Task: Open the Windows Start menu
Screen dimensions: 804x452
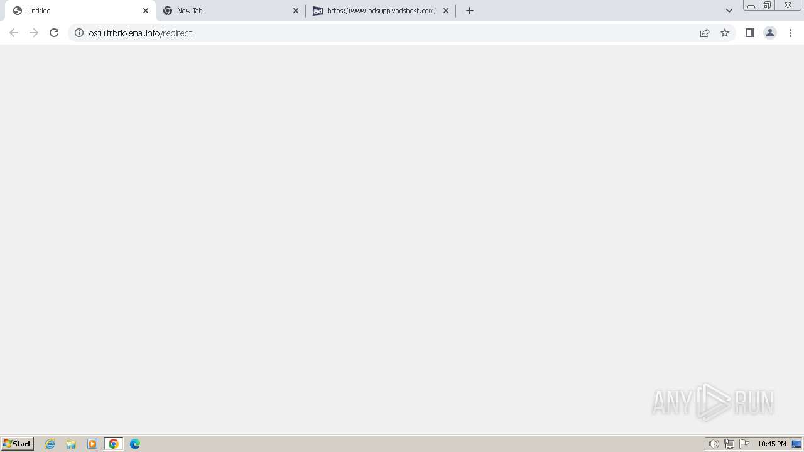Action: tap(18, 443)
